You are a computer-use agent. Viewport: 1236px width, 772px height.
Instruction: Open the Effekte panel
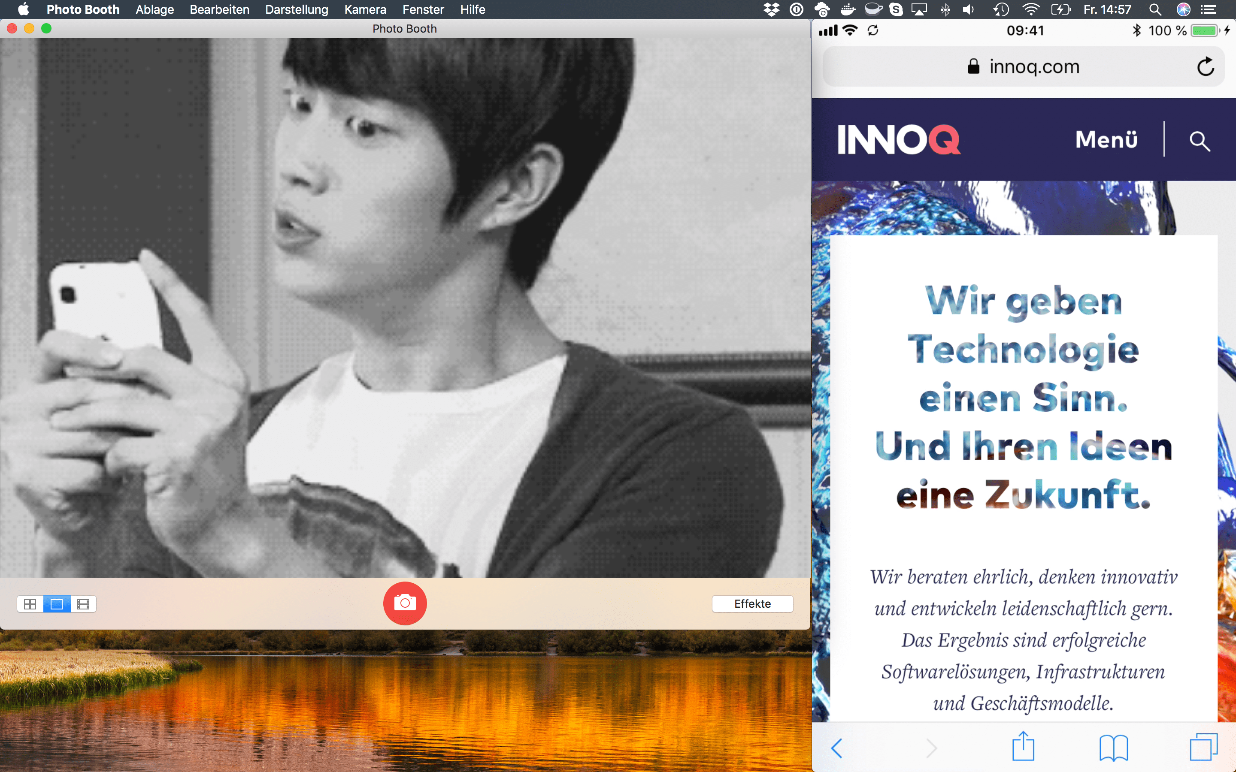tap(752, 603)
